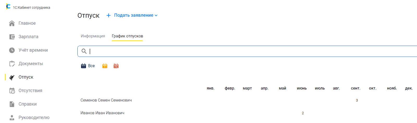Toggle the orange calendar warning filter

click(105, 66)
